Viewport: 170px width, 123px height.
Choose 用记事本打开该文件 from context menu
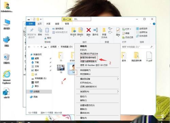pyautogui.click(x=89, y=54)
